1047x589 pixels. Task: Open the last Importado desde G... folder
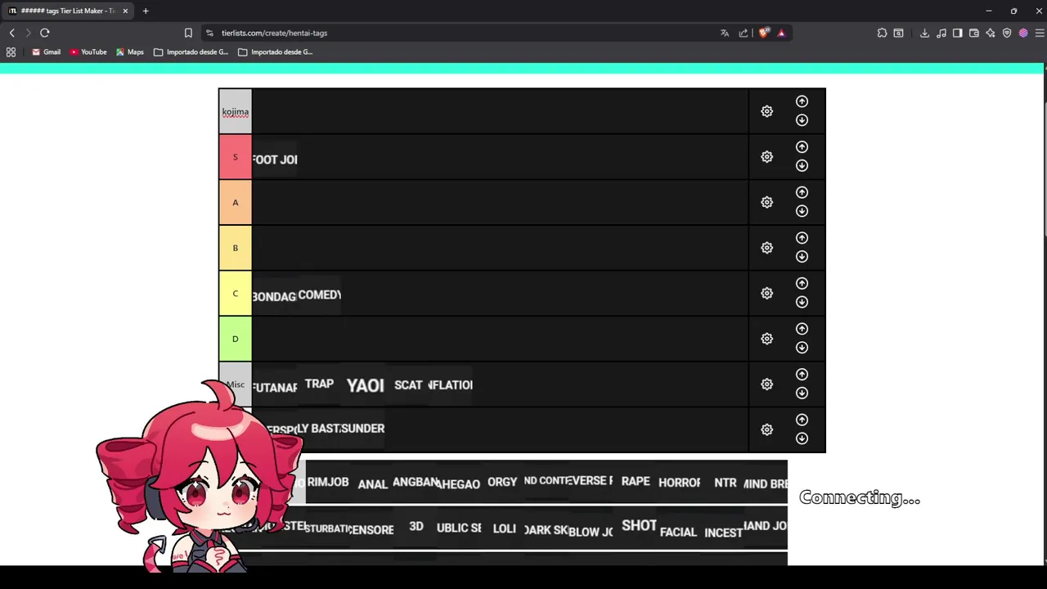(276, 52)
